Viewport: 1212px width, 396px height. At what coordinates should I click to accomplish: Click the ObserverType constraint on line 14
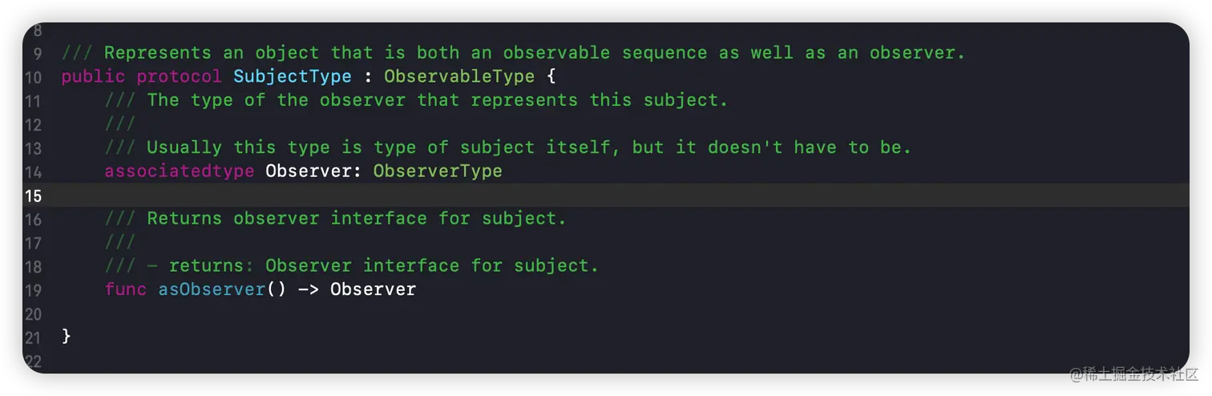[x=438, y=172]
